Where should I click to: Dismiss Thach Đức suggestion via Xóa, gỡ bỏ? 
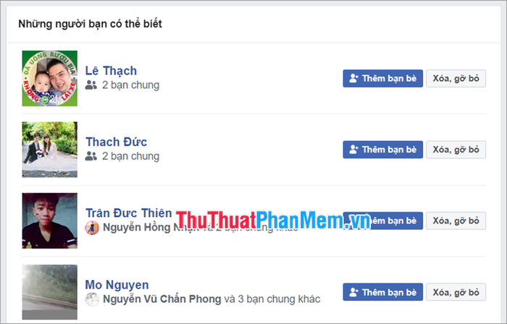(456, 150)
